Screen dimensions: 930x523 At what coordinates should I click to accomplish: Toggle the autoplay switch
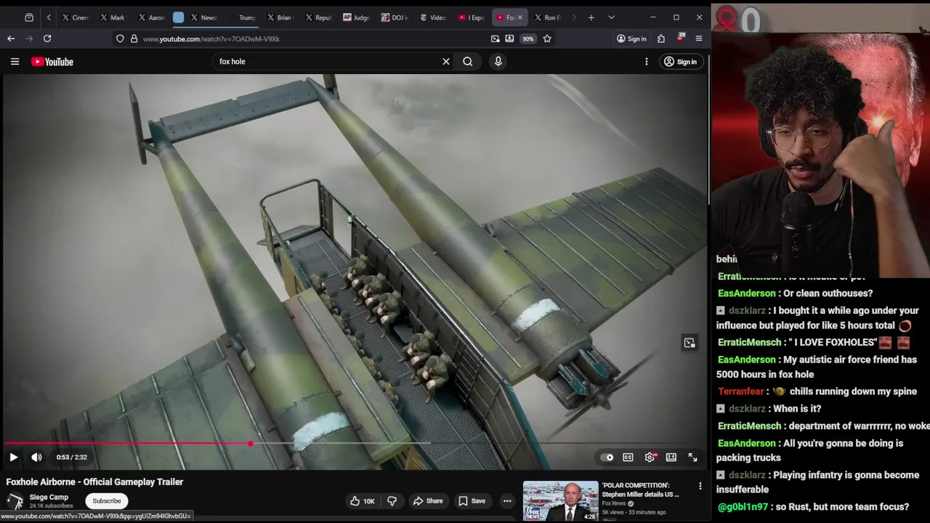pyautogui.click(x=607, y=457)
